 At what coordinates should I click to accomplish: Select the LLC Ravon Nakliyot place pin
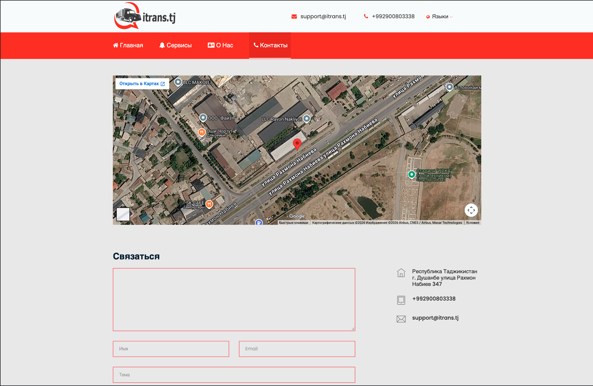[x=307, y=119]
